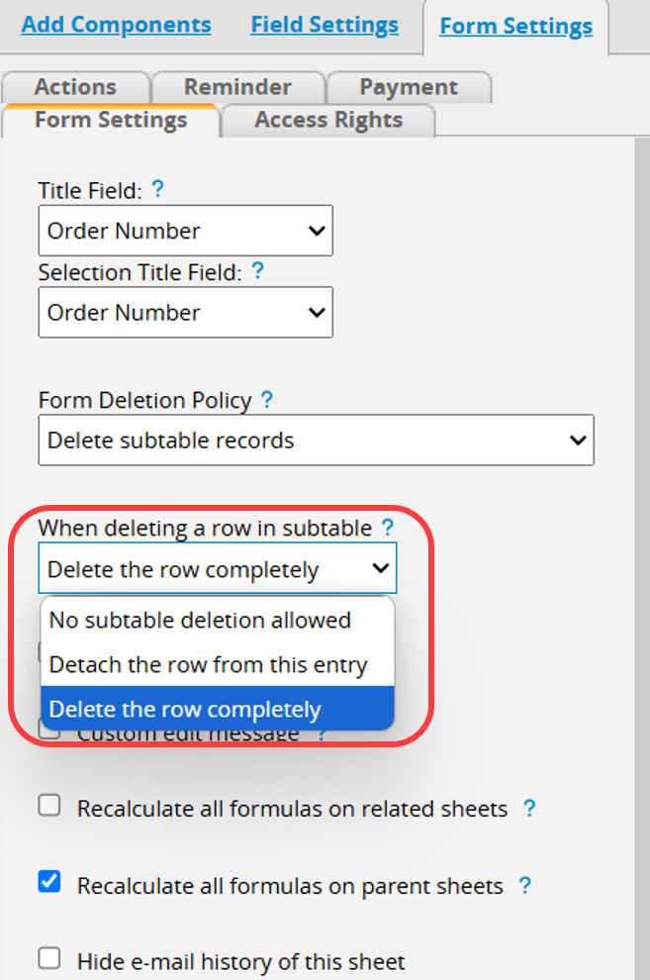Tick Hide e-mail history of this sheet
This screenshot has width=650, height=980.
[x=49, y=958]
